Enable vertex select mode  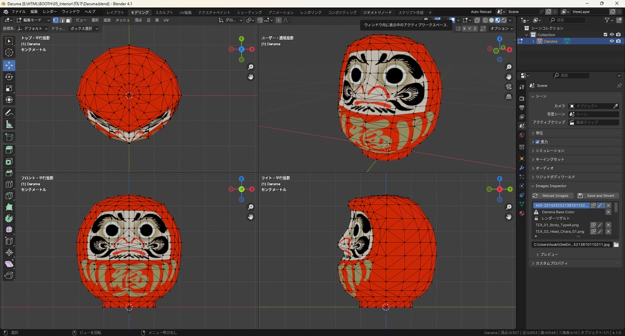coord(56,20)
